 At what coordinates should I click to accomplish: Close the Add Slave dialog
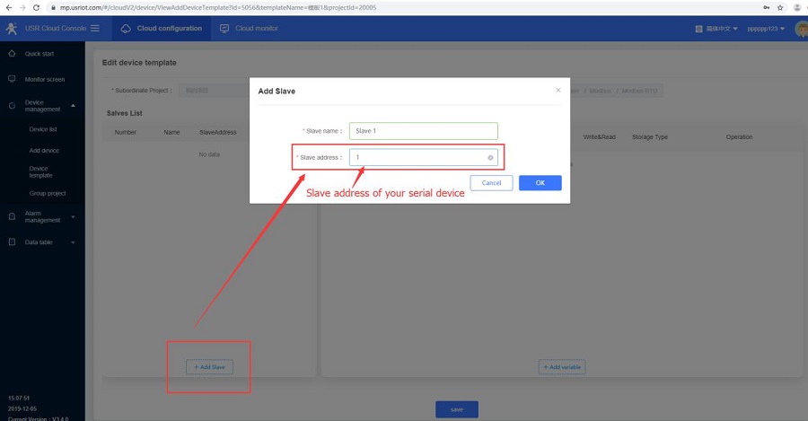[x=558, y=90]
